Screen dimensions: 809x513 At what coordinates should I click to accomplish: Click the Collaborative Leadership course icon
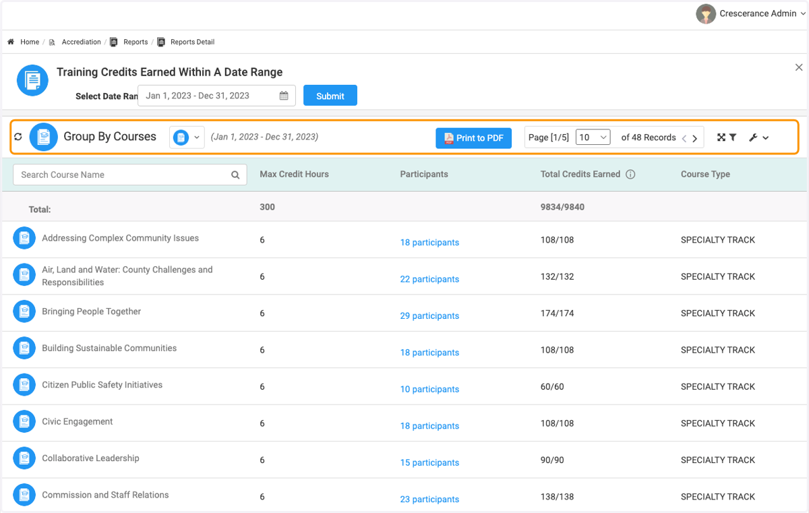tap(24, 458)
